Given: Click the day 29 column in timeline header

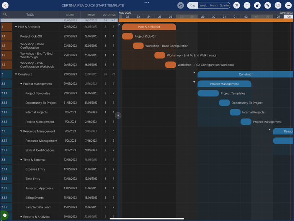Looking at the screenshot, I should [203, 17].
